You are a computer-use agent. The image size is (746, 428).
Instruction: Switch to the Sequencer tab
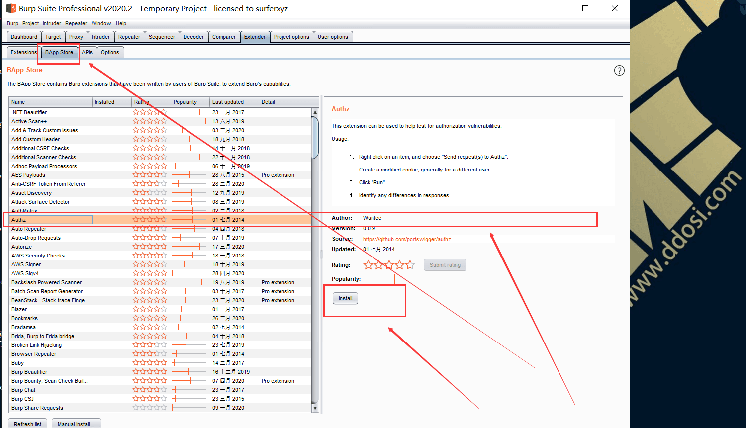162,37
